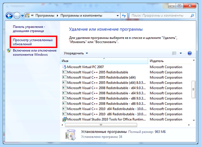Click the vertical scrollbar up arrow
Image resolution: width=201 pixels, height=147 pixels.
point(194,60)
